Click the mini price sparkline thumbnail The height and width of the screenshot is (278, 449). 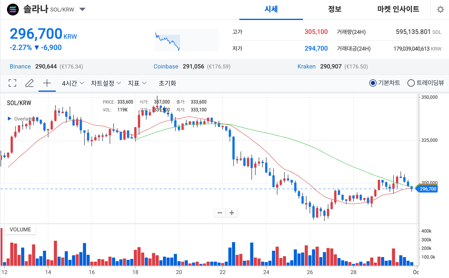click(x=187, y=40)
